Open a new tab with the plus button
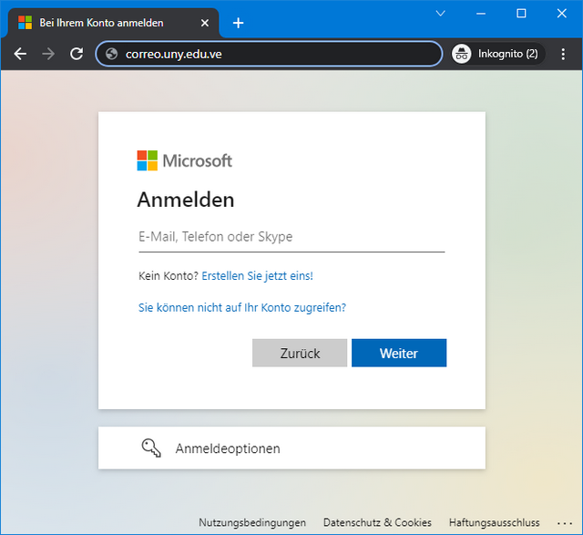The image size is (583, 535). 238,23
